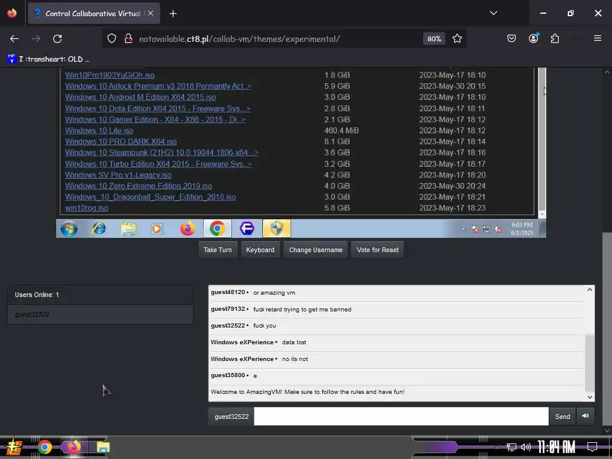Click the Take Turn button
Viewport: 612px width, 459px height.
point(218,250)
